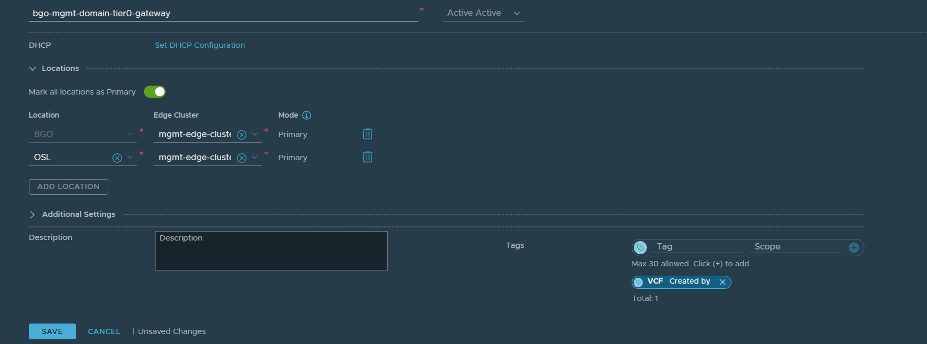Delete the OSL location row
This screenshot has height=344, width=927.
coord(367,157)
